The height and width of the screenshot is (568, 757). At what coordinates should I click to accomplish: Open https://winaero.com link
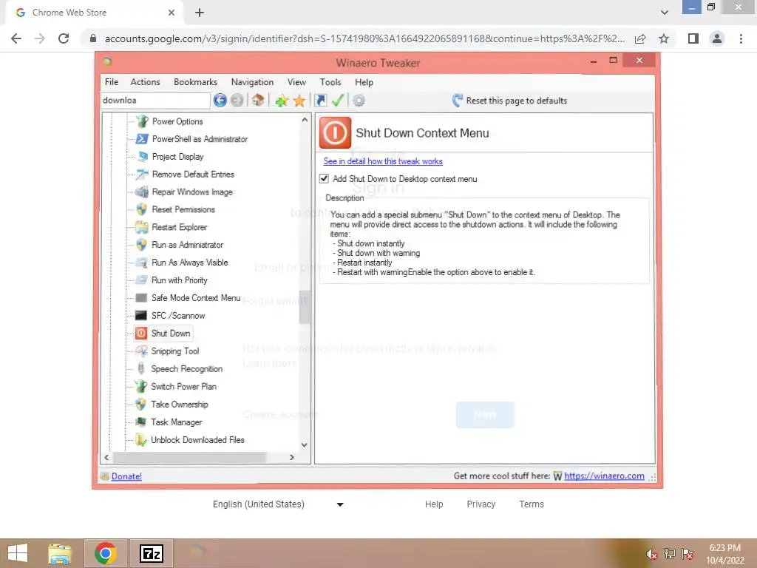tap(604, 476)
